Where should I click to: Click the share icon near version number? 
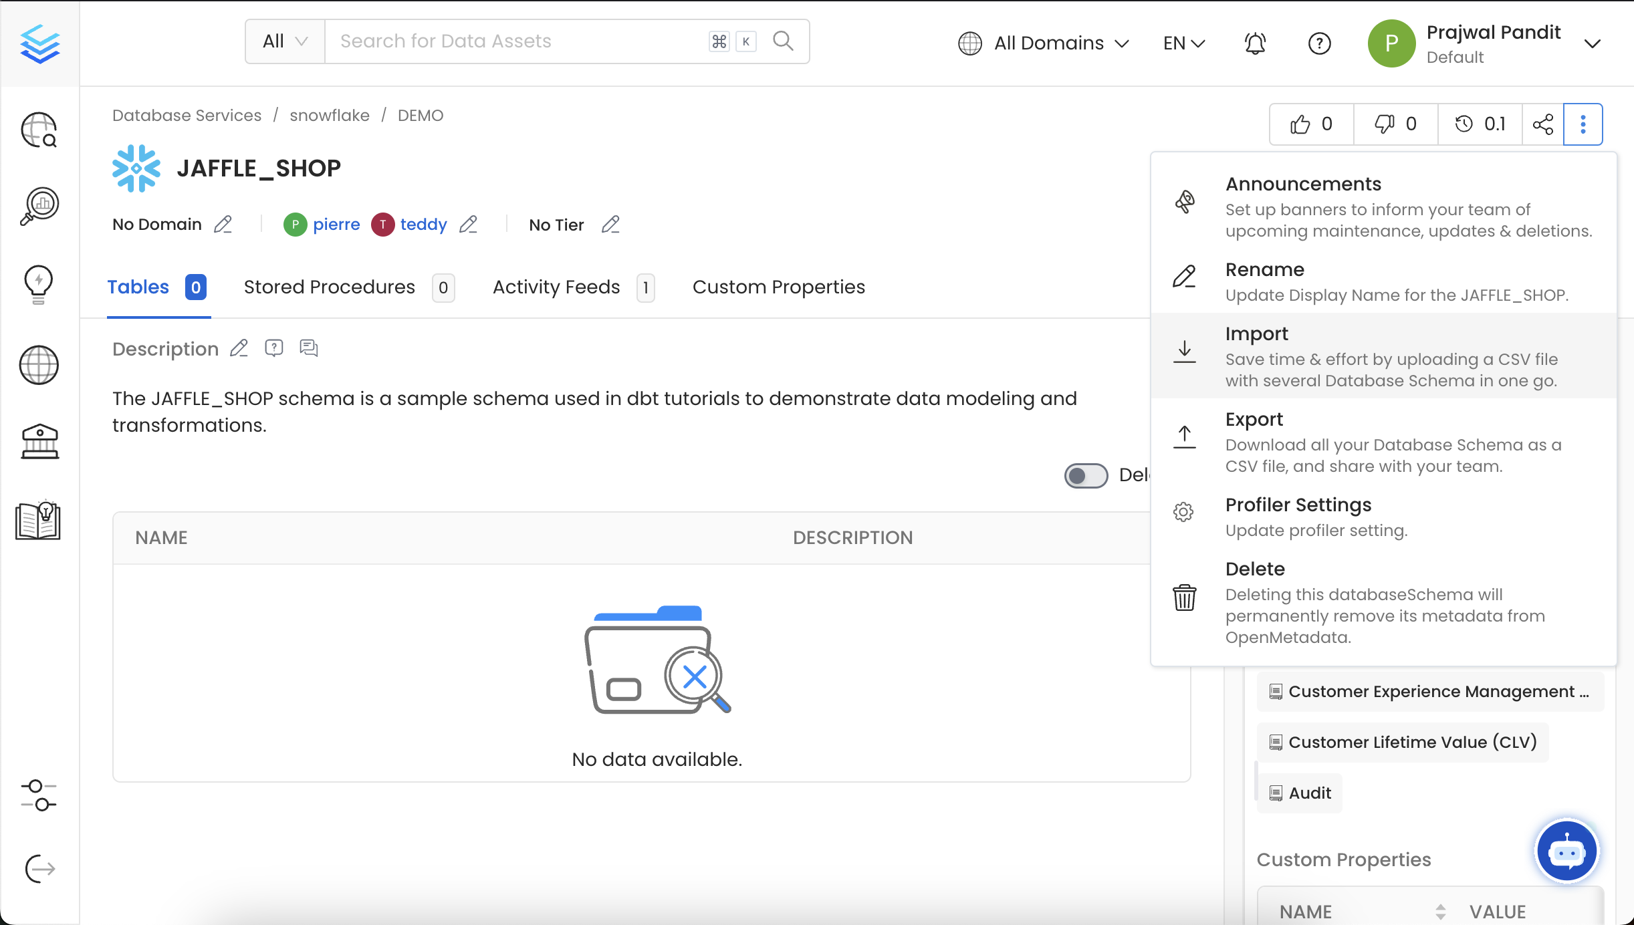click(x=1543, y=124)
